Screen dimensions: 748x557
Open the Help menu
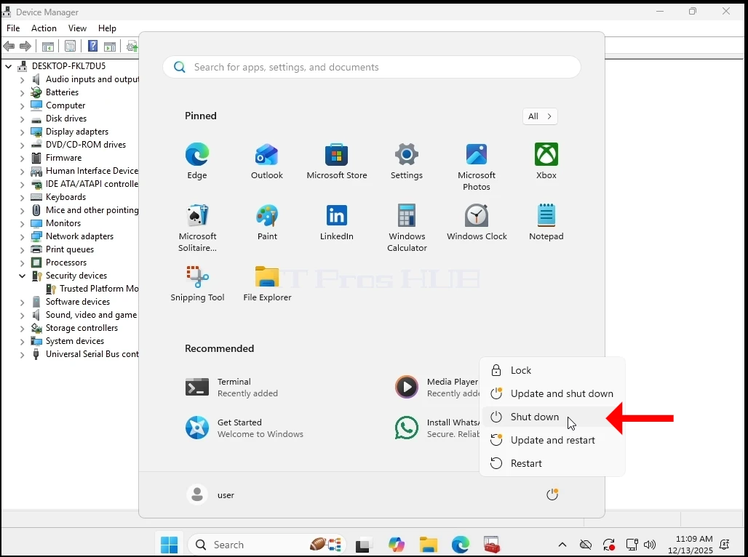(107, 28)
